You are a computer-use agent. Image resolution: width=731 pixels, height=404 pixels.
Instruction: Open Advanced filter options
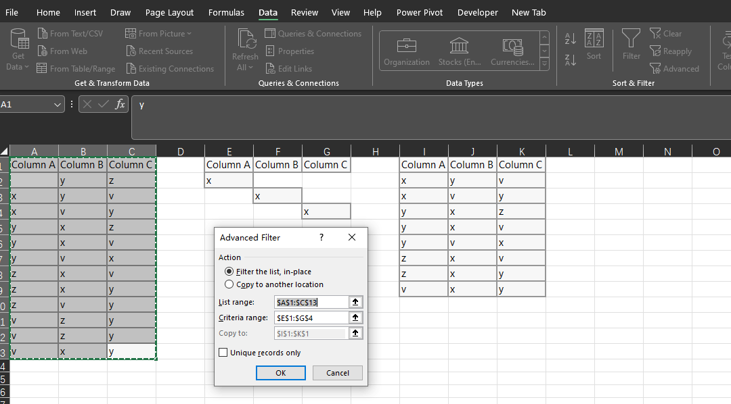pyautogui.click(x=675, y=68)
